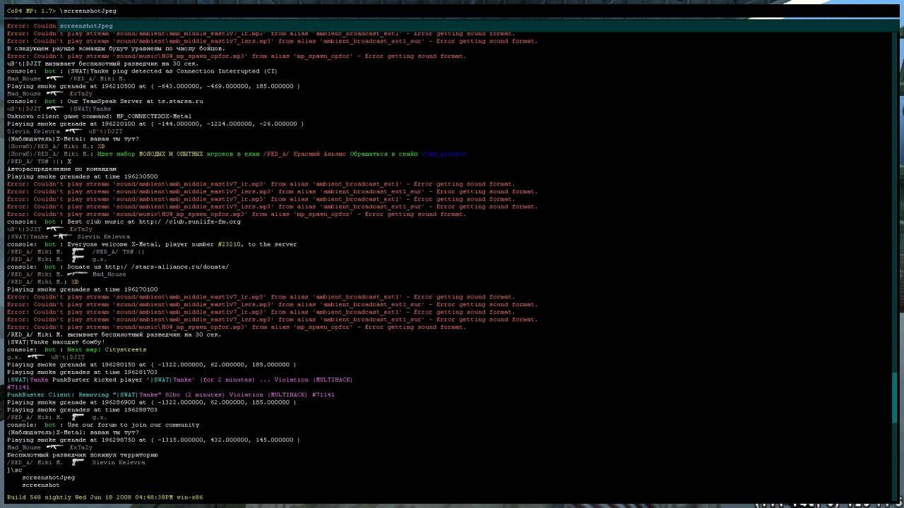
Task: Click the "Playing smoke grenade at 196298750" line
Action: point(153,440)
